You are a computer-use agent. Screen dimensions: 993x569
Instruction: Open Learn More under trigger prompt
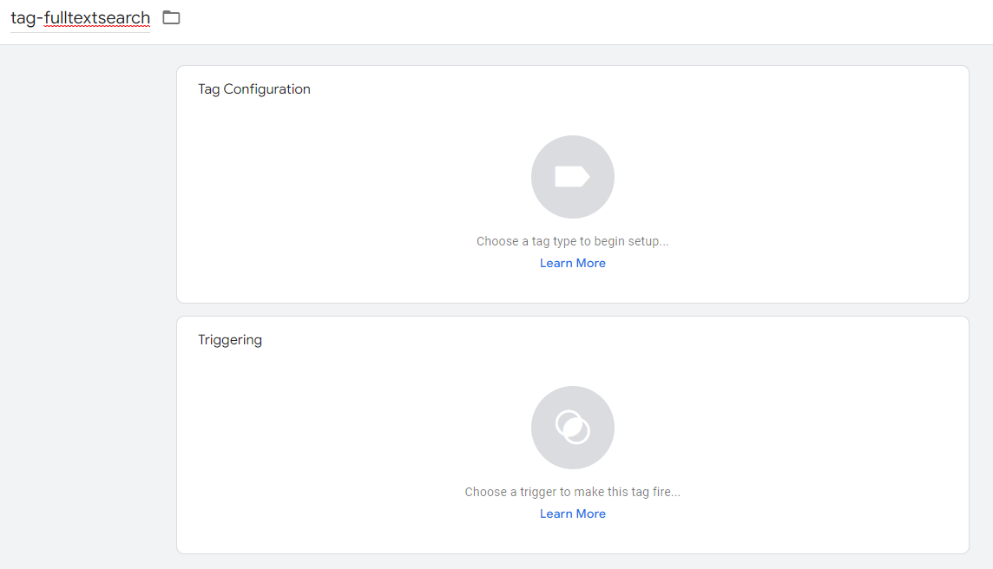(573, 513)
